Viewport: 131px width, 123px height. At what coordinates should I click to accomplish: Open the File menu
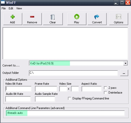4,8
